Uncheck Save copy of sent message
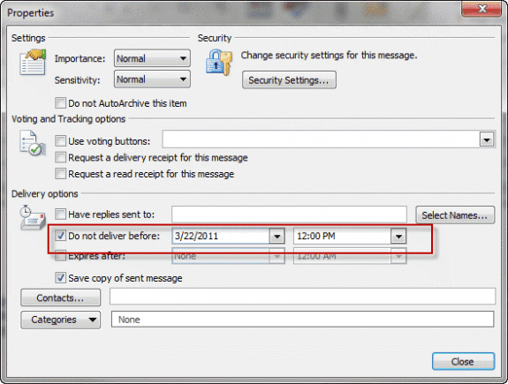The width and height of the screenshot is (508, 384). point(60,278)
